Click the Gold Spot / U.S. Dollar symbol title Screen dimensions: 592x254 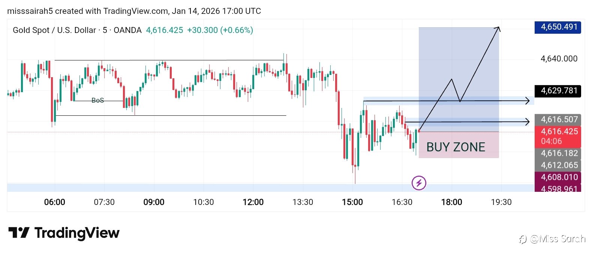coord(54,30)
